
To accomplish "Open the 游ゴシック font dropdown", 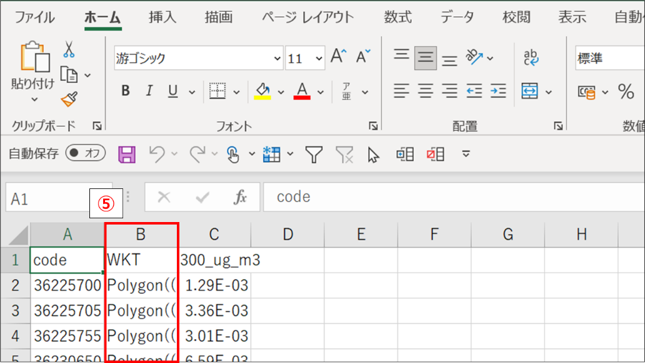I will click(277, 57).
